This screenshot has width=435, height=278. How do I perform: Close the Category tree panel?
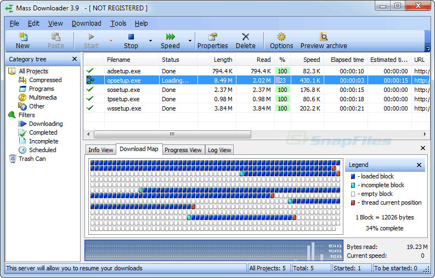click(75, 59)
